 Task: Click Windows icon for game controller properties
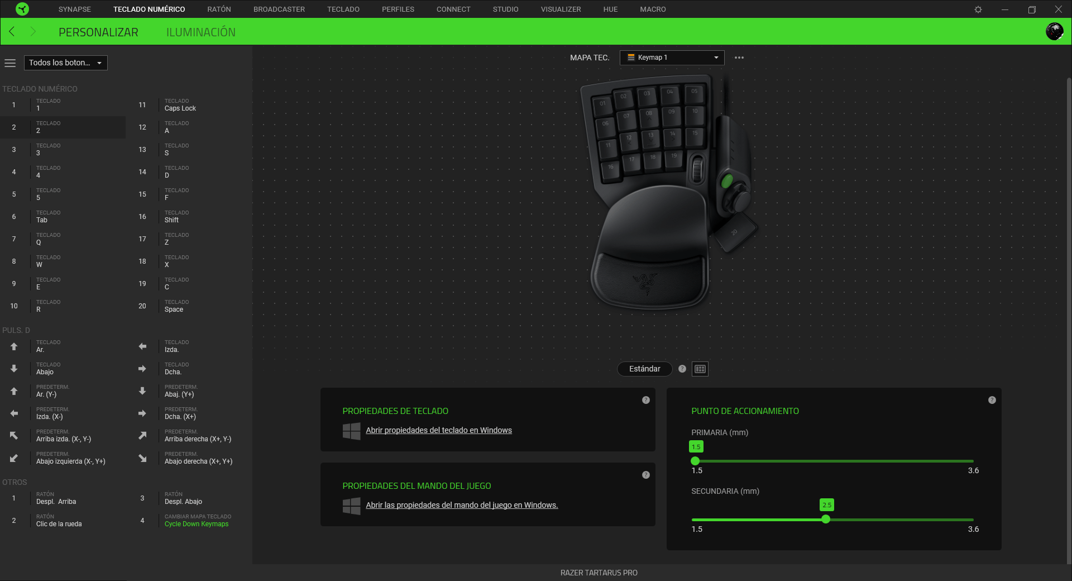351,506
